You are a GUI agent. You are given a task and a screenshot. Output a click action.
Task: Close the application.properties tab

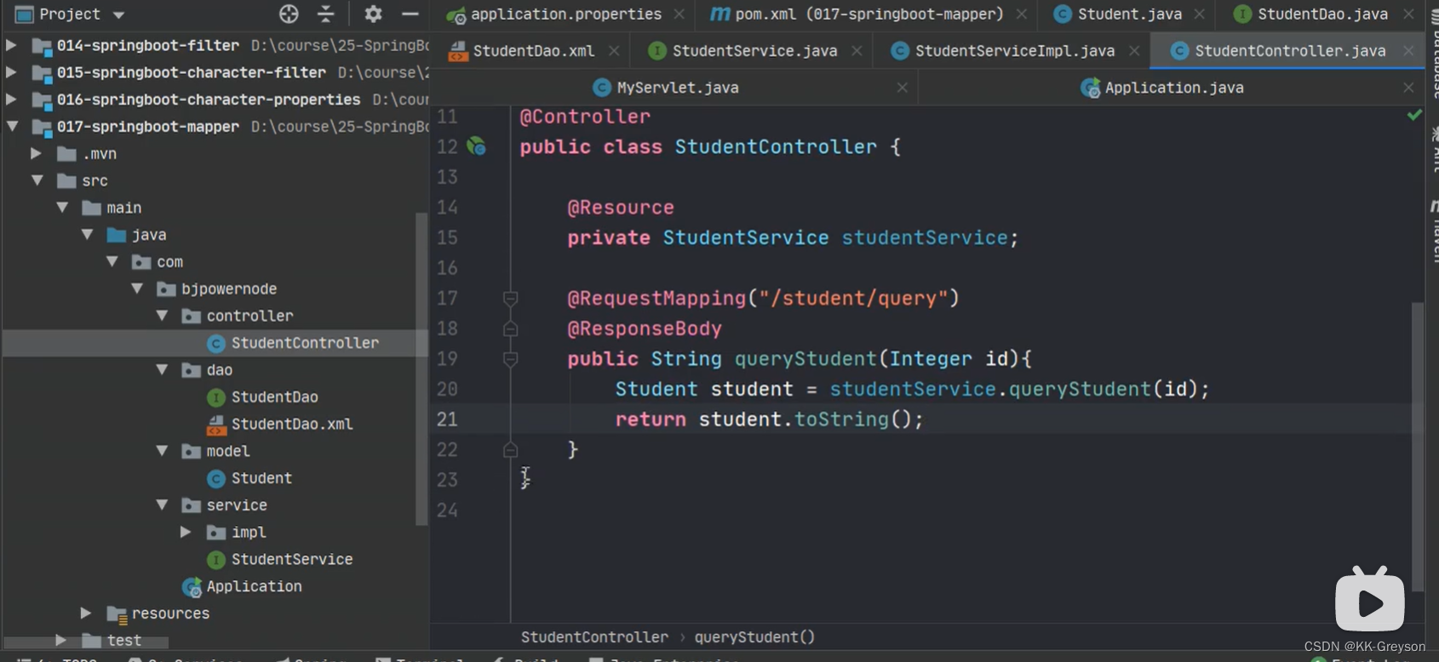[679, 14]
